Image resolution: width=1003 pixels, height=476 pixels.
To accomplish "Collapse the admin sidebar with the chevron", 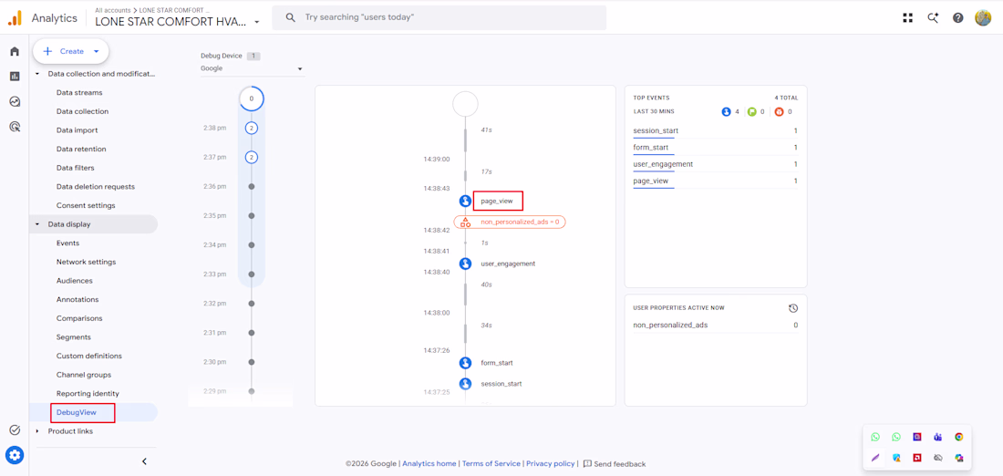I will pos(145,460).
